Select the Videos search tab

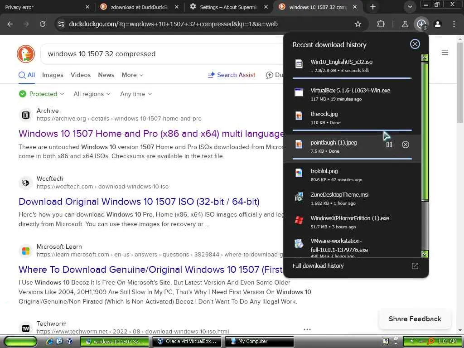tap(81, 75)
